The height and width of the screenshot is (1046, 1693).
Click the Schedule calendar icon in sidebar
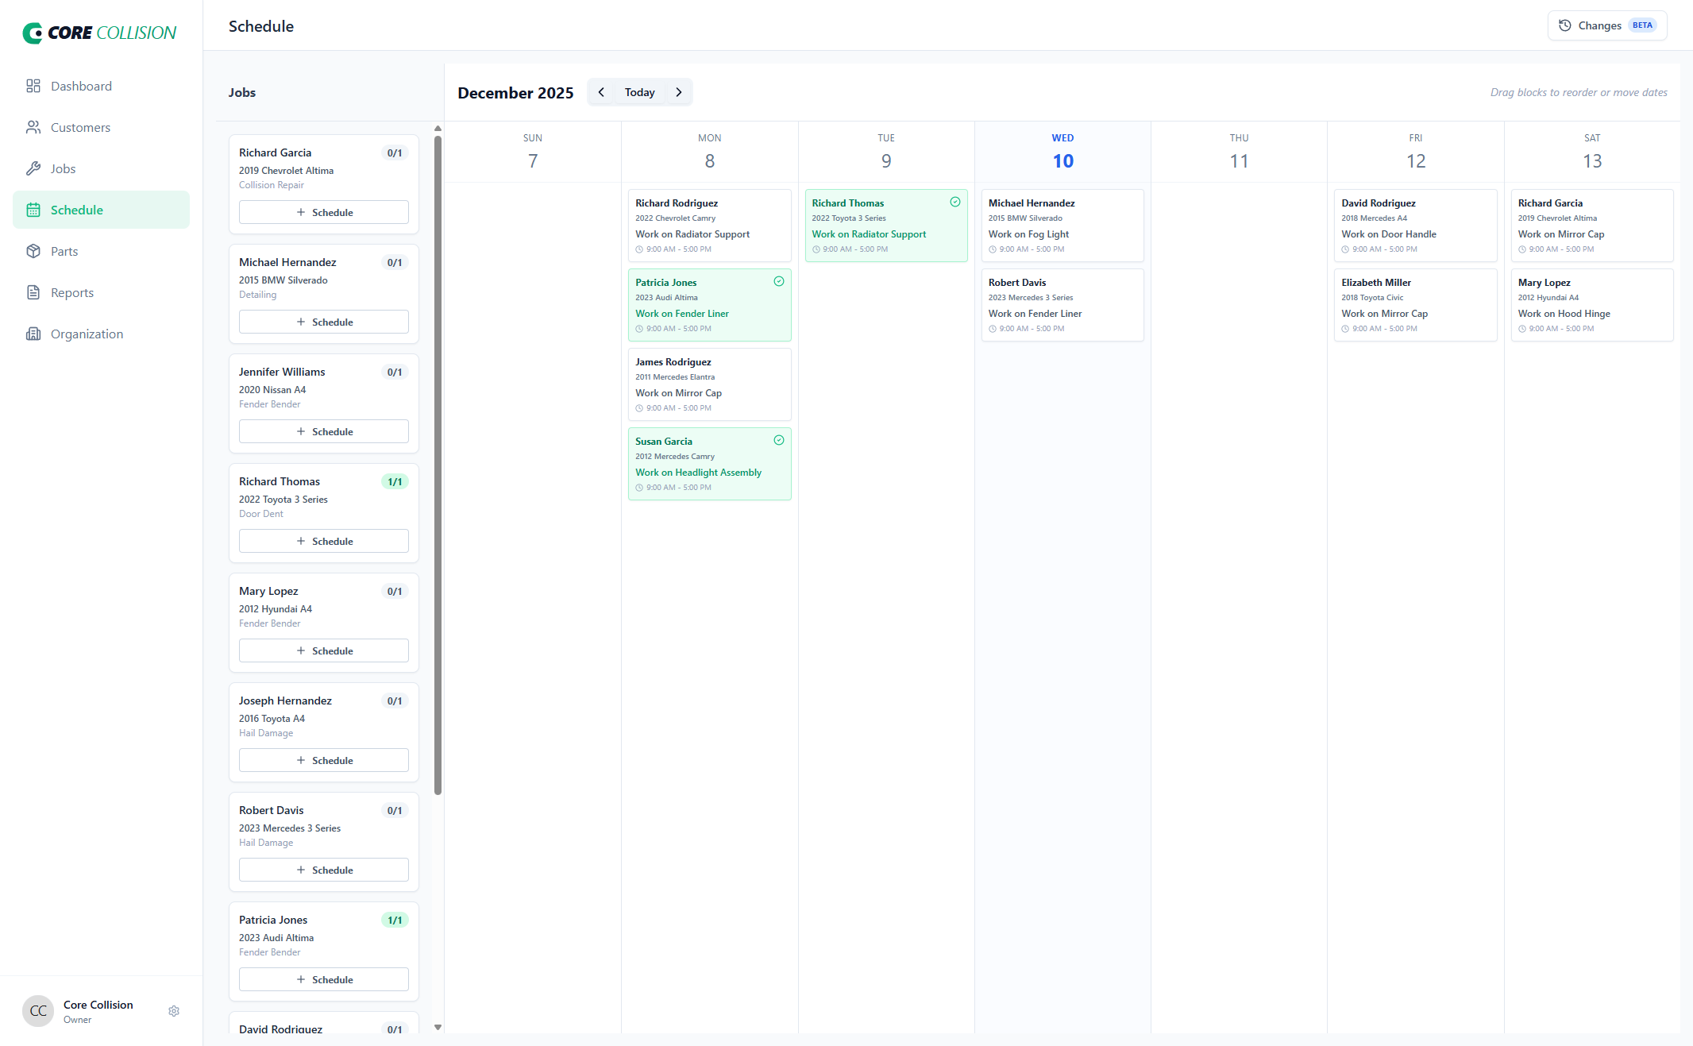coord(34,210)
